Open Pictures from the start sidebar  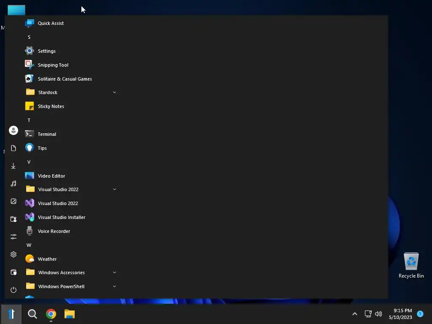pos(13,201)
